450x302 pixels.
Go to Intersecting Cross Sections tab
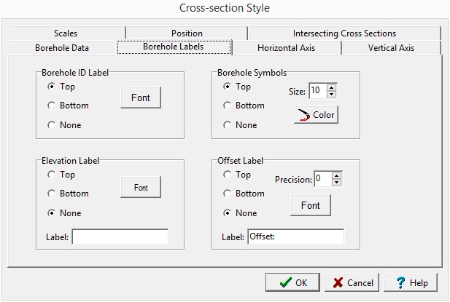pyautogui.click(x=344, y=33)
